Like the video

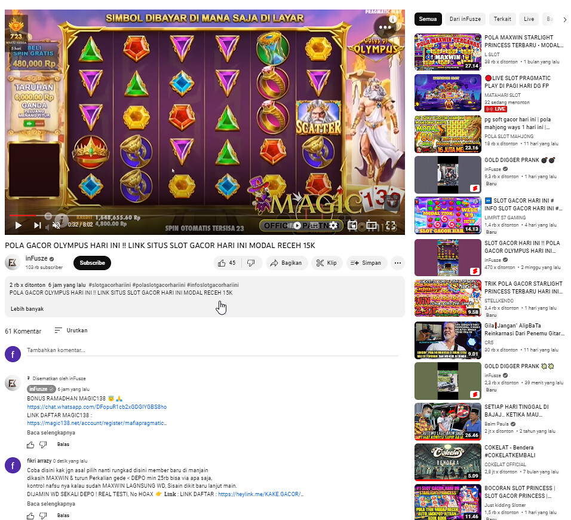227,263
